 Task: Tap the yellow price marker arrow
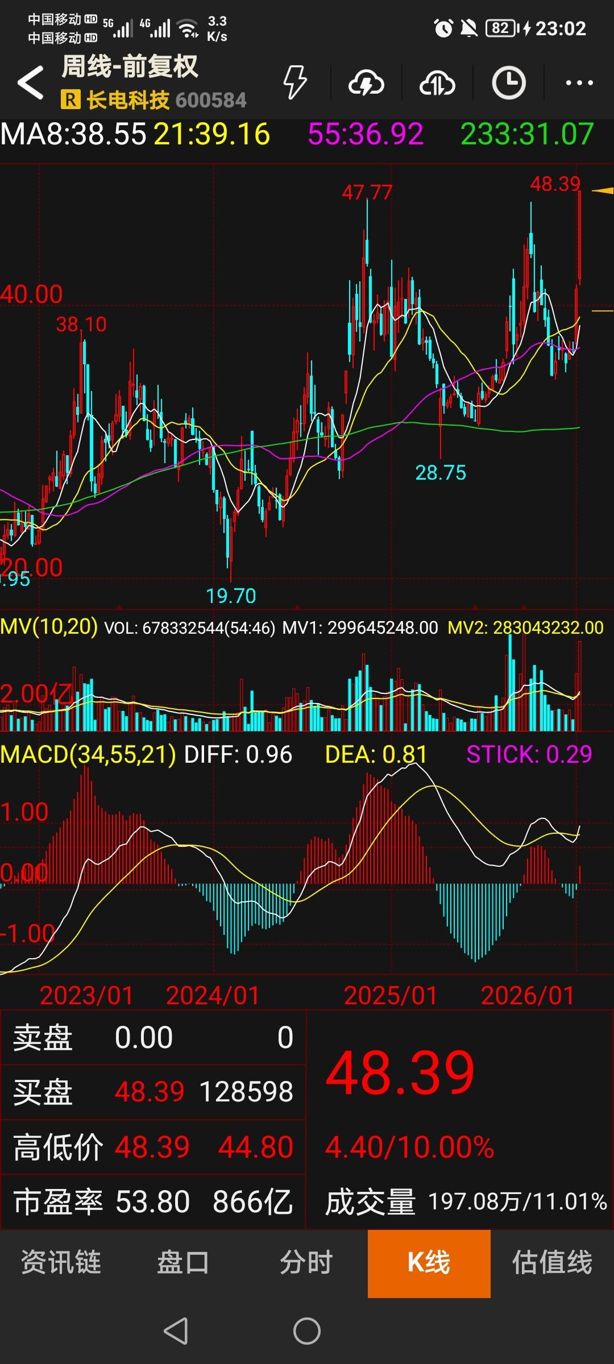[x=603, y=190]
